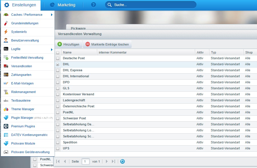Image resolution: width=257 pixels, height=168 pixels.
Task: Click Markierte Einträge löschen button
Action: 107,44
